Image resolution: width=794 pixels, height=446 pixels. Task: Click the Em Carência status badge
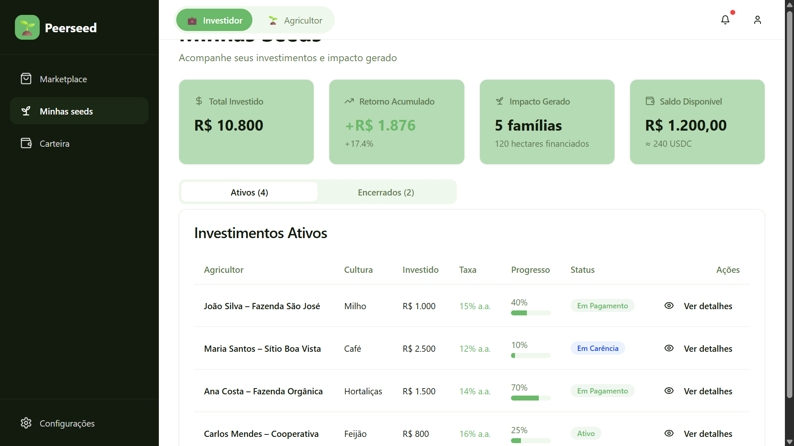coord(597,348)
